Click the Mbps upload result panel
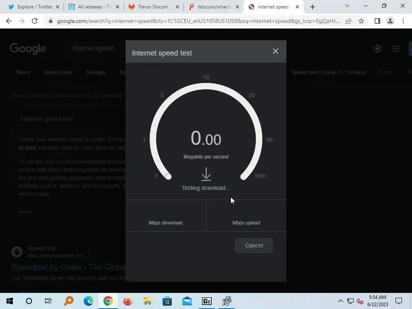The height and width of the screenshot is (309, 412). (247, 216)
